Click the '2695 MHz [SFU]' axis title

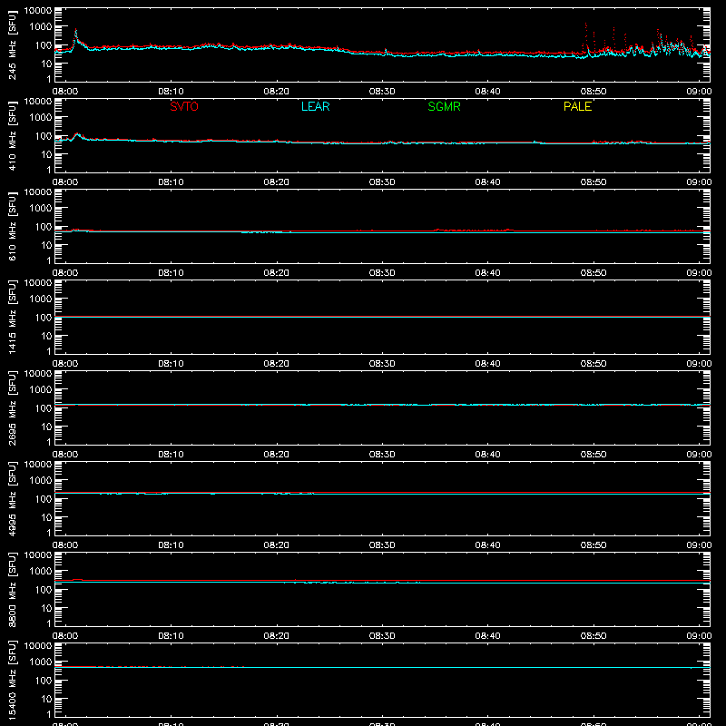pos(12,407)
